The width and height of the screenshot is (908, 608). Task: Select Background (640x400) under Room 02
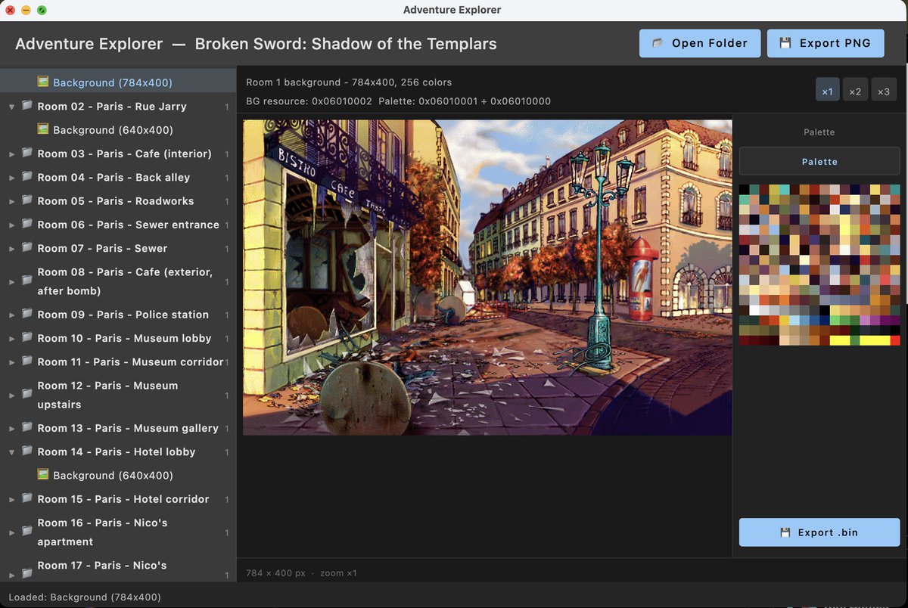tap(118, 130)
